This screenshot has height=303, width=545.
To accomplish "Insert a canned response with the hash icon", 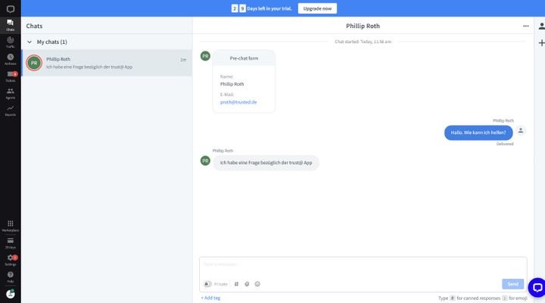I will (236, 284).
